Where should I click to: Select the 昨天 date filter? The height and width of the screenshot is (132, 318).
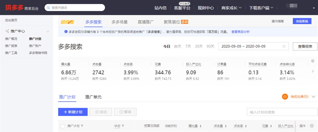(178, 46)
